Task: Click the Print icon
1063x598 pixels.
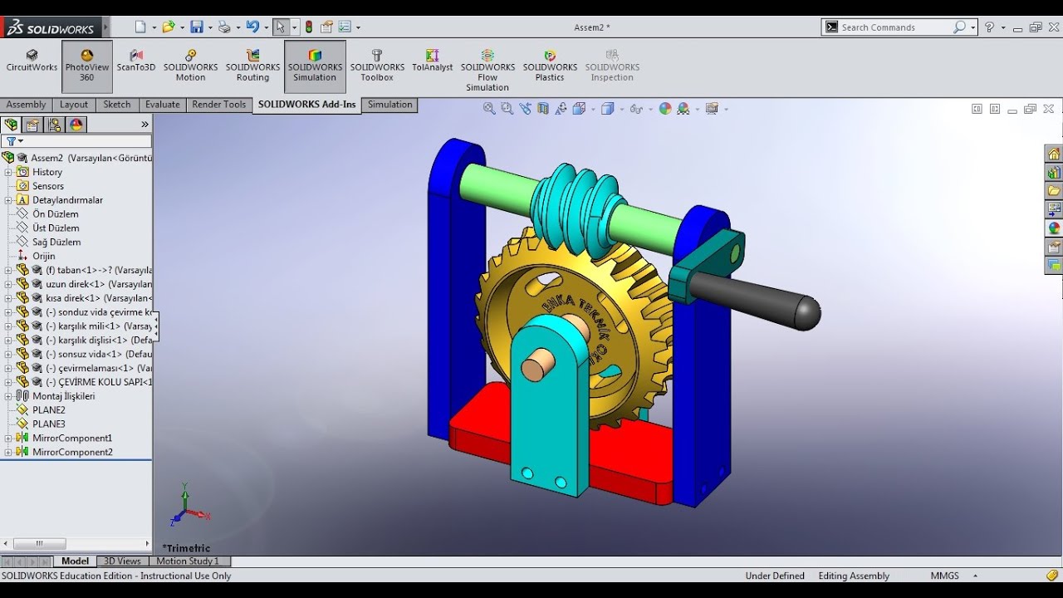Action: [224, 27]
